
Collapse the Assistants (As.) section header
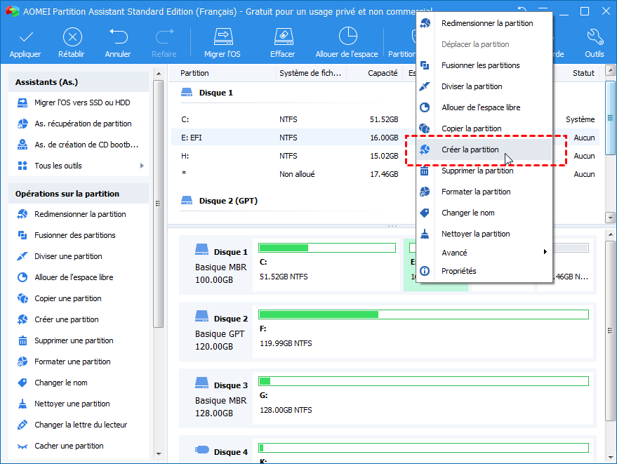click(x=79, y=82)
